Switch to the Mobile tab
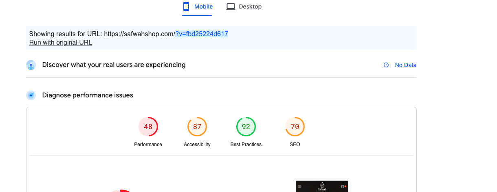497x192 pixels. tap(197, 7)
